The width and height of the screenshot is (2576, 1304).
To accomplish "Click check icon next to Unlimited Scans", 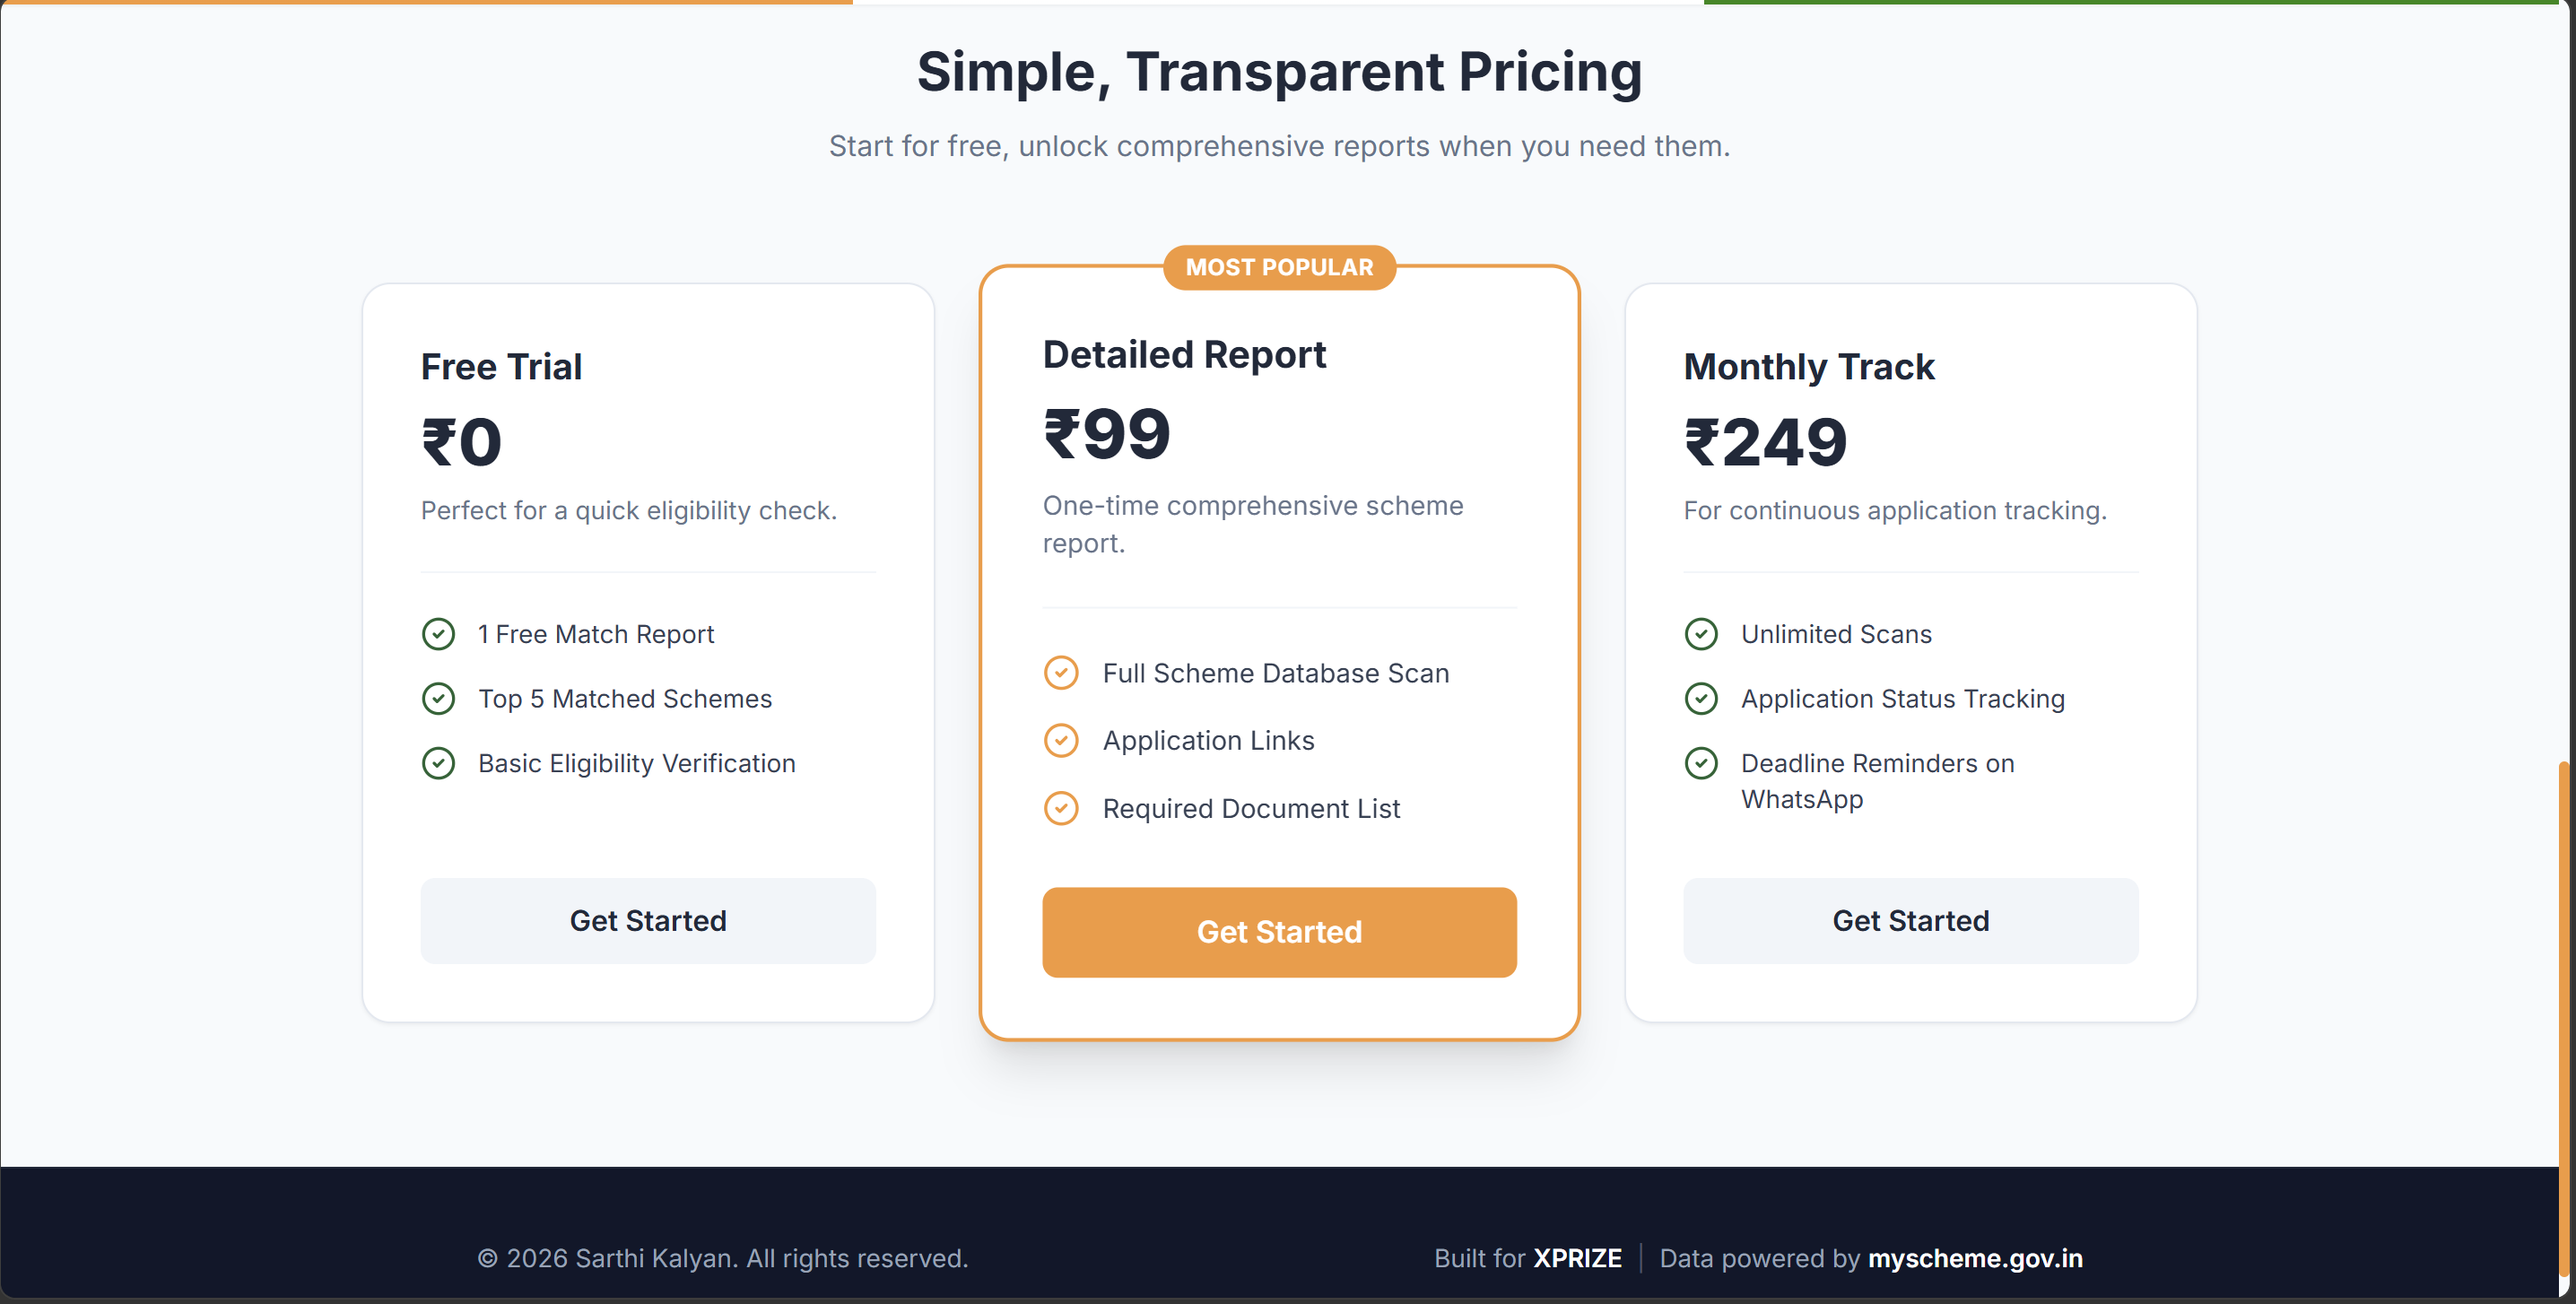I will tap(1701, 634).
